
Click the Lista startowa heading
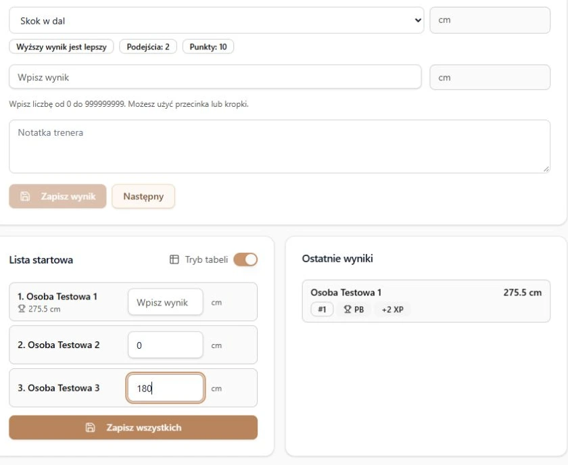[x=41, y=260]
